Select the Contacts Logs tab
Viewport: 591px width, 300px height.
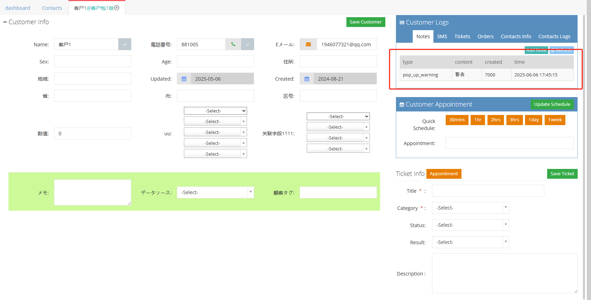coord(554,36)
